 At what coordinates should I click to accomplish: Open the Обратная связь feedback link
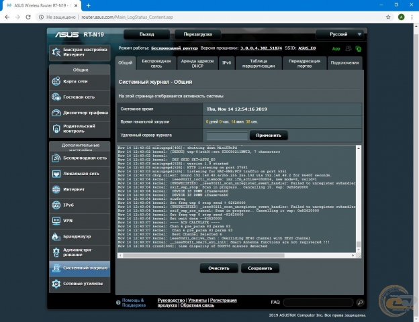[197, 305]
